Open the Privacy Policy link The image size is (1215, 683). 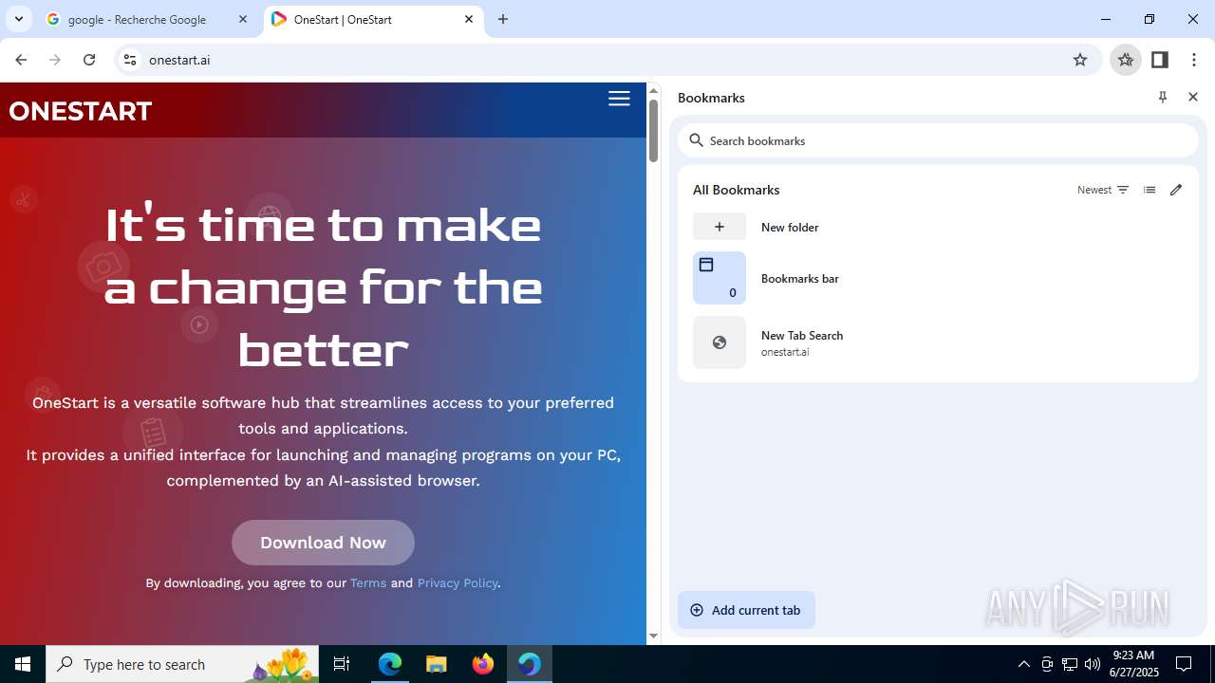click(458, 582)
